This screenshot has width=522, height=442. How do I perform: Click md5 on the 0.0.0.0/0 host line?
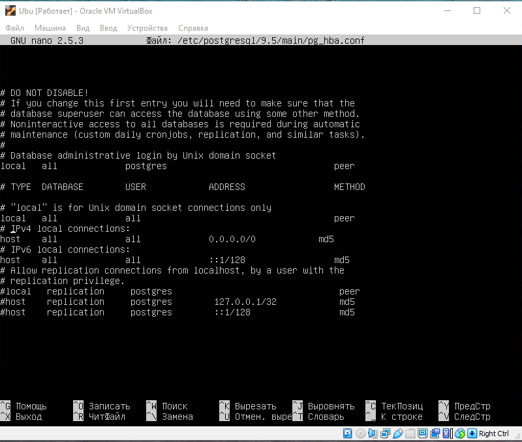pos(326,239)
